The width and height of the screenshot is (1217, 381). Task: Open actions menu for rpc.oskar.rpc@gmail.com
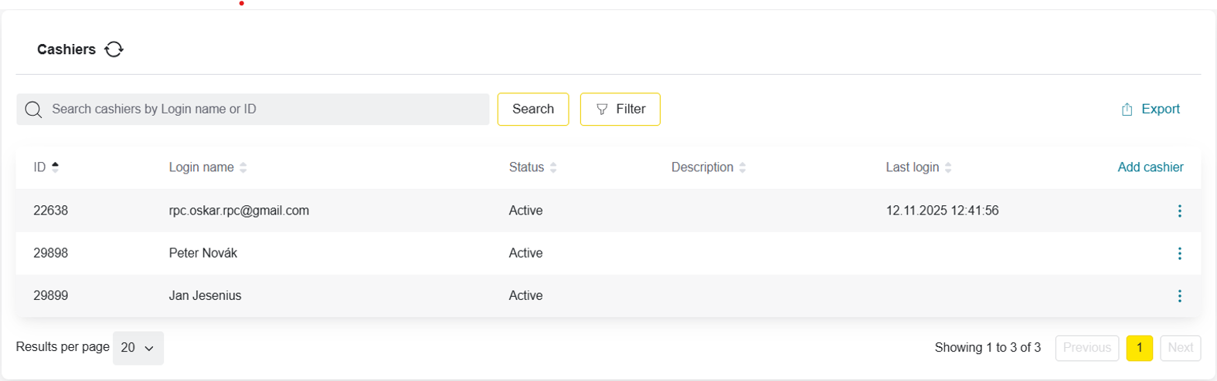1179,211
